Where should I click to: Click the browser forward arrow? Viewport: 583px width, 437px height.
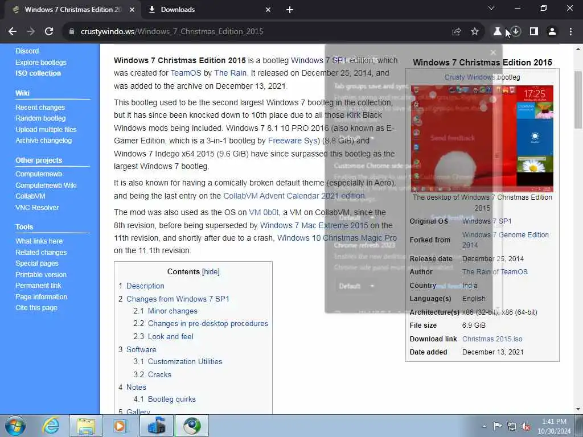click(31, 32)
